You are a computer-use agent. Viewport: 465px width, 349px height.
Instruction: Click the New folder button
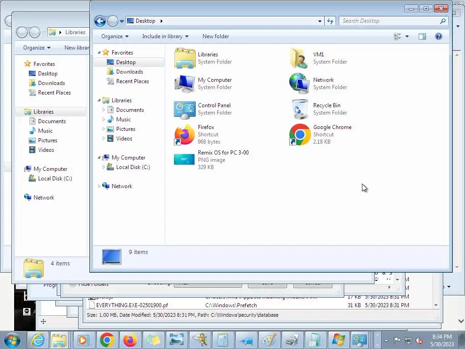pos(216,36)
